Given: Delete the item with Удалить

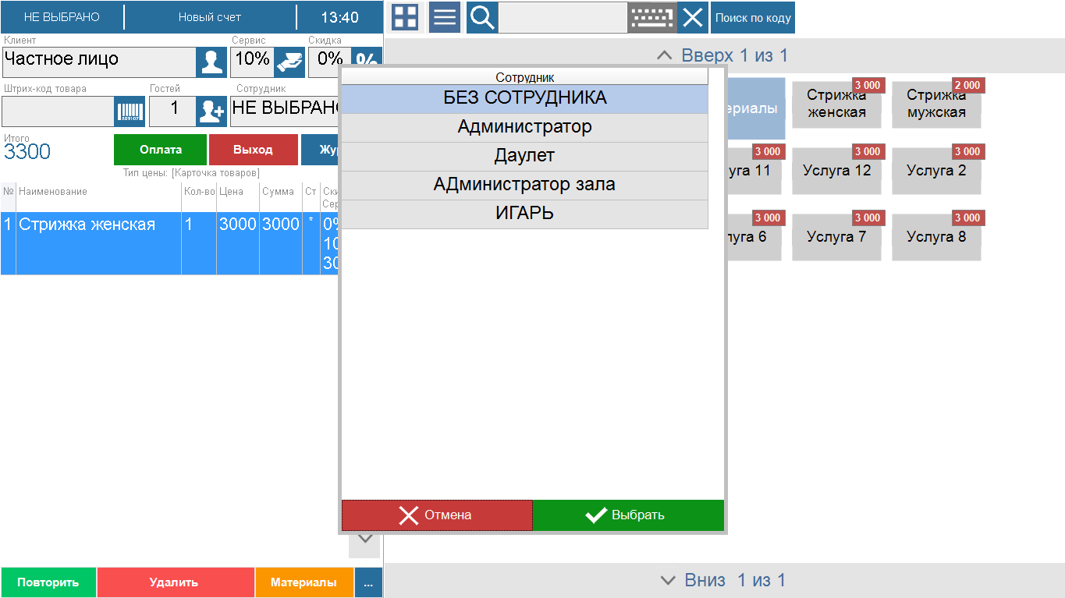Looking at the screenshot, I should tap(176, 582).
